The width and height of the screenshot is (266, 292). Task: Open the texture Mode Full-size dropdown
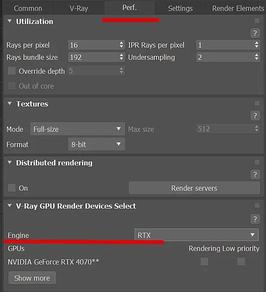coord(77,129)
